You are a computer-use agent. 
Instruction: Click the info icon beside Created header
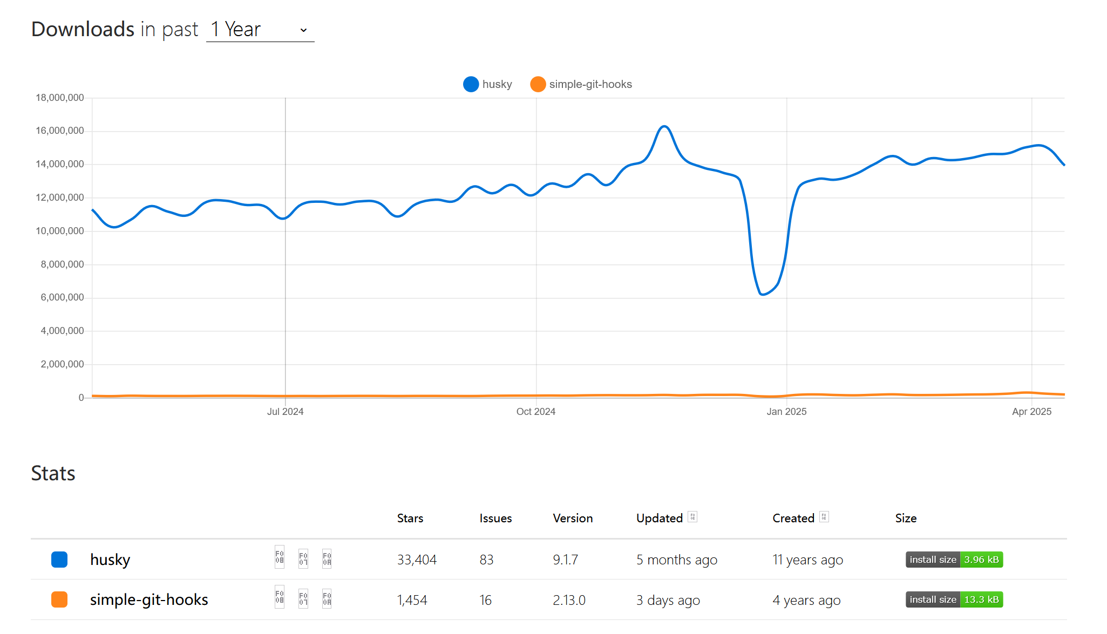(x=824, y=517)
